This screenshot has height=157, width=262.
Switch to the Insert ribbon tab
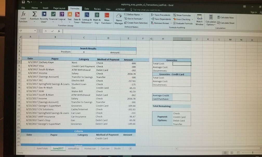[x=45, y=8]
